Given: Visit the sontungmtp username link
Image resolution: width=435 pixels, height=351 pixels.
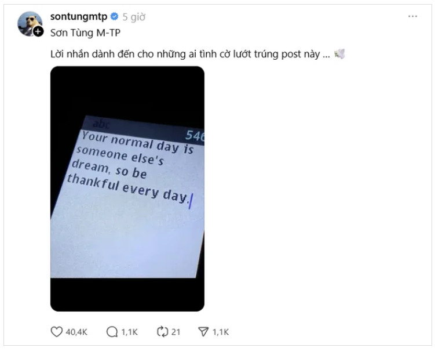Looking at the screenshot, I should click(79, 17).
